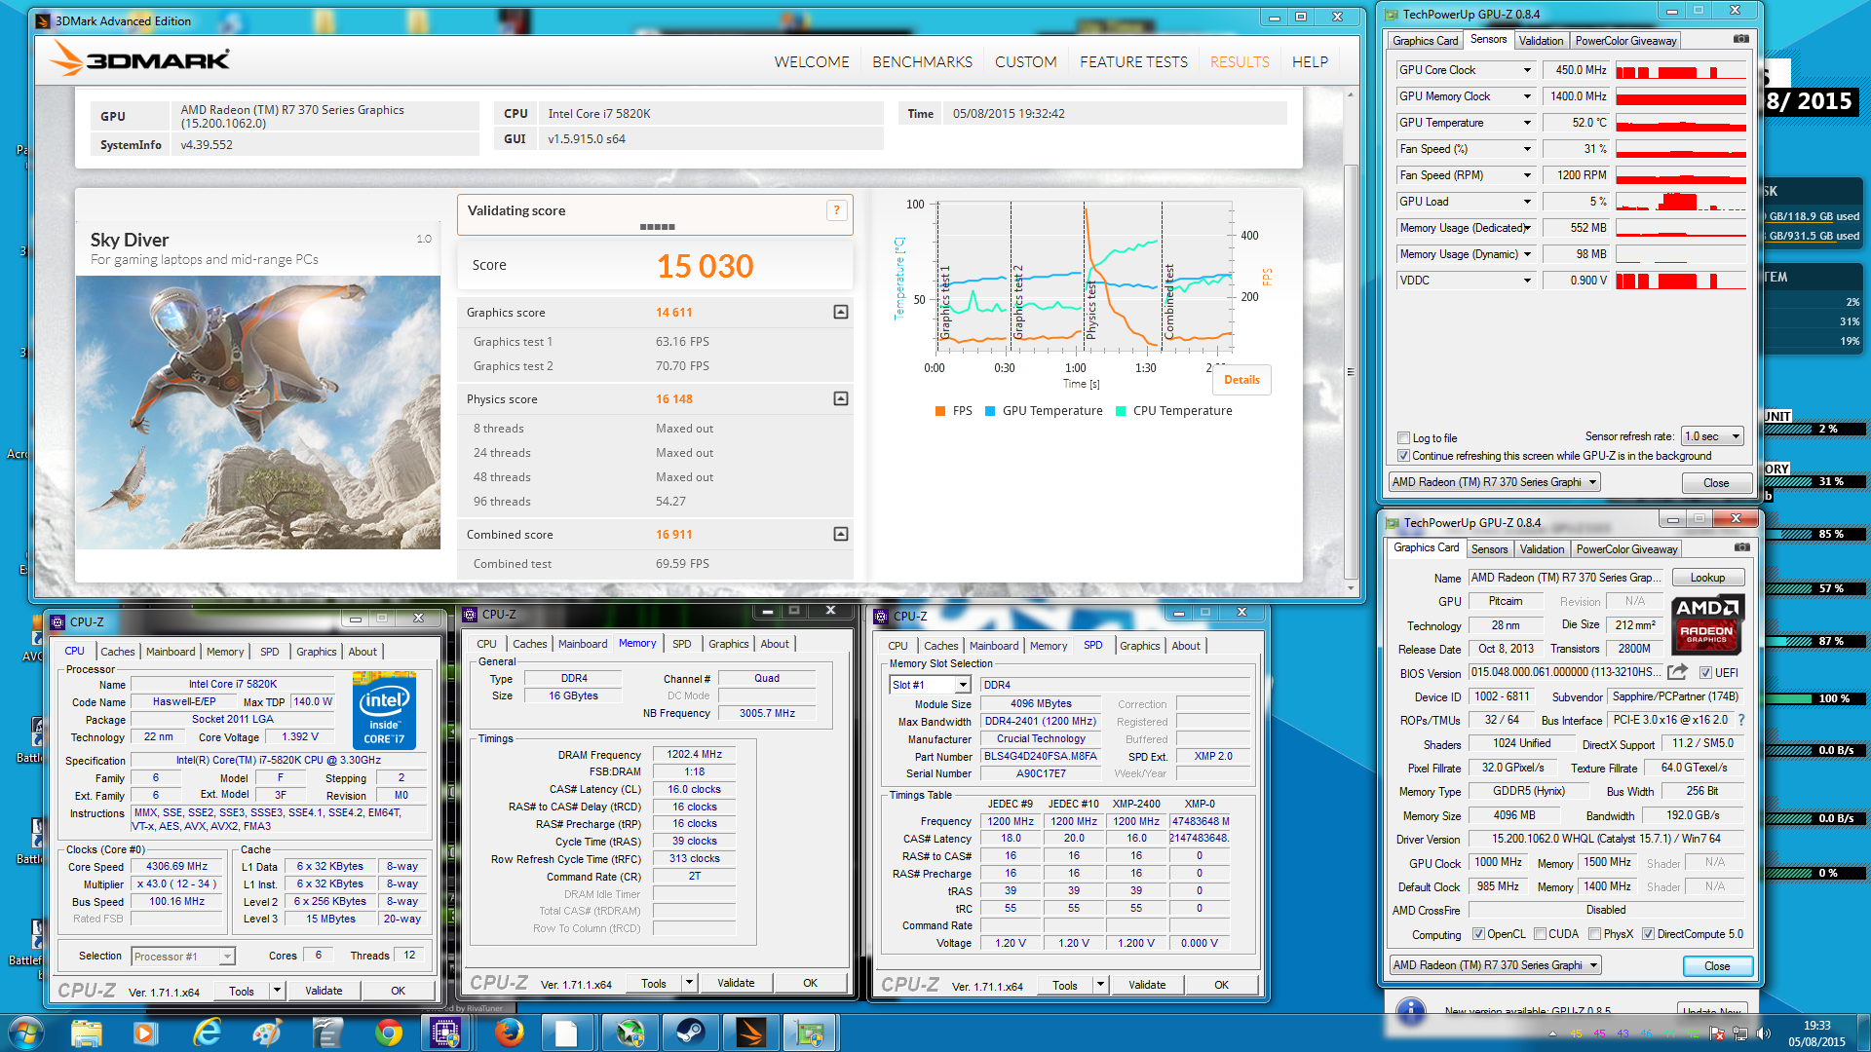The width and height of the screenshot is (1871, 1052).
Task: Click the Sky Diver benchmark thumbnail image
Action: click(x=258, y=413)
